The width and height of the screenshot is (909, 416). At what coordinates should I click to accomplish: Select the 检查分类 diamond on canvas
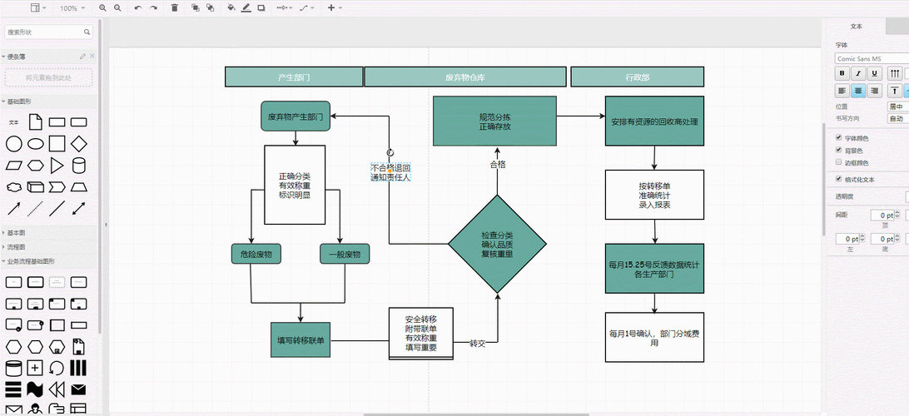point(497,244)
